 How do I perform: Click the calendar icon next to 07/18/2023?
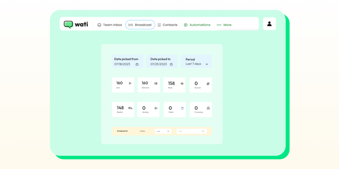137,64
